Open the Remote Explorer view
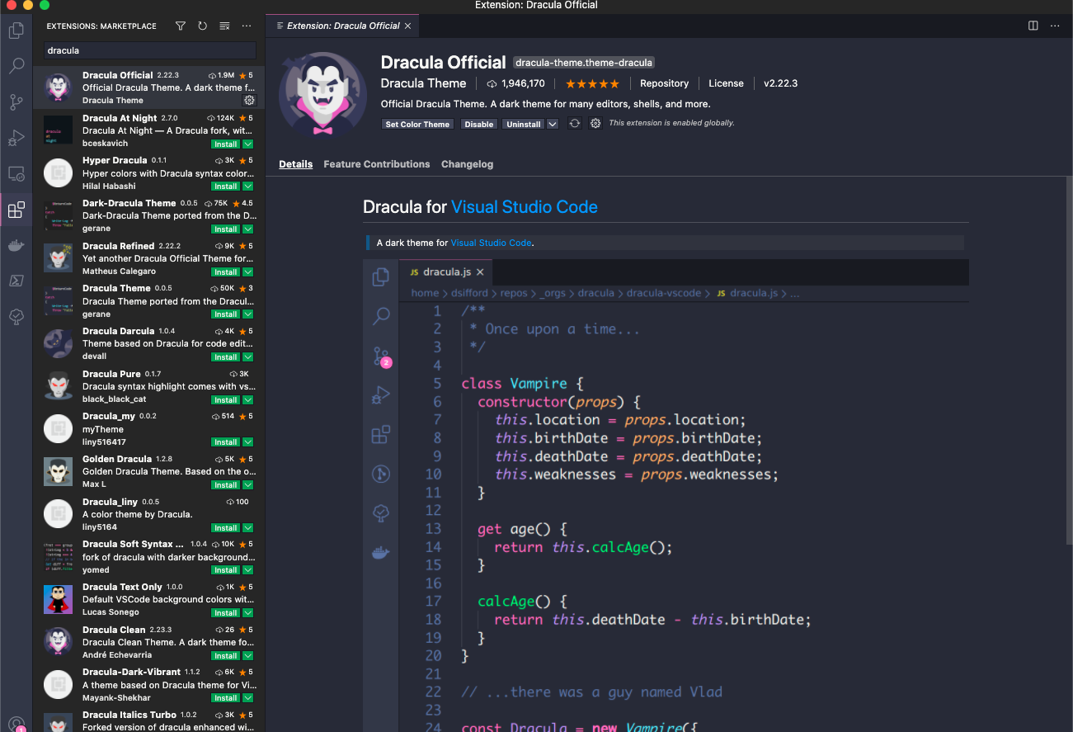The width and height of the screenshot is (1073, 732). 16,174
